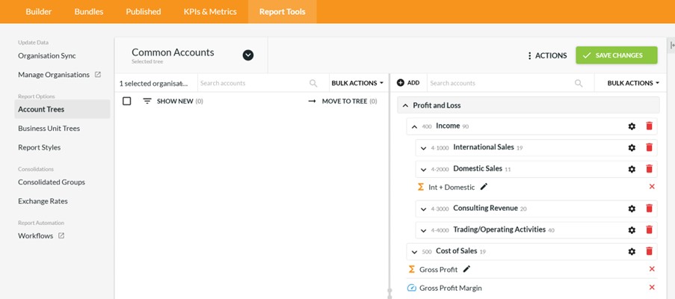Expand the Consulting Revenue group

click(423, 209)
